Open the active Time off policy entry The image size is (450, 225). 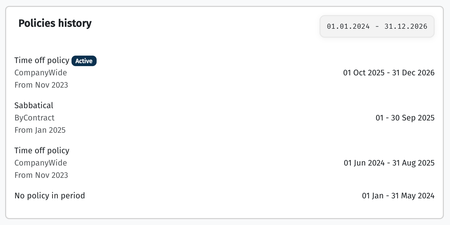[x=42, y=60]
